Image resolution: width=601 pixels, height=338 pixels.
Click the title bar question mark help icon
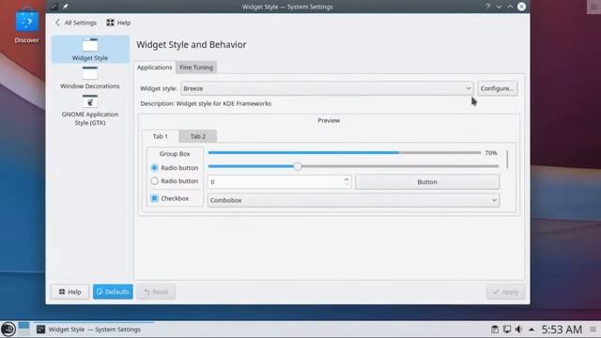click(x=487, y=7)
